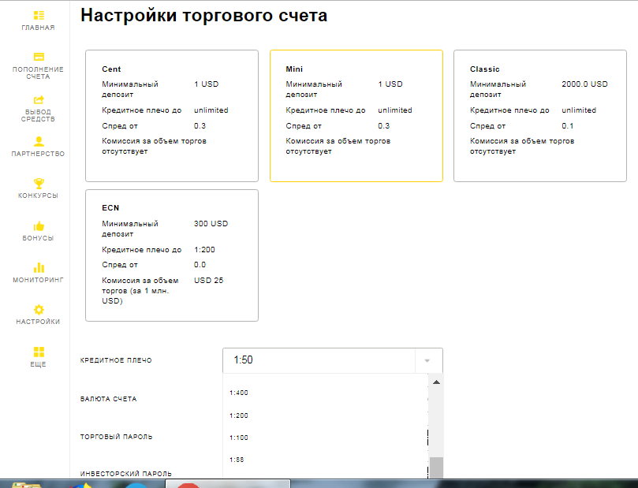Click the Пополнение счета sidebar label
This screenshot has height=488, width=638.
[38, 73]
